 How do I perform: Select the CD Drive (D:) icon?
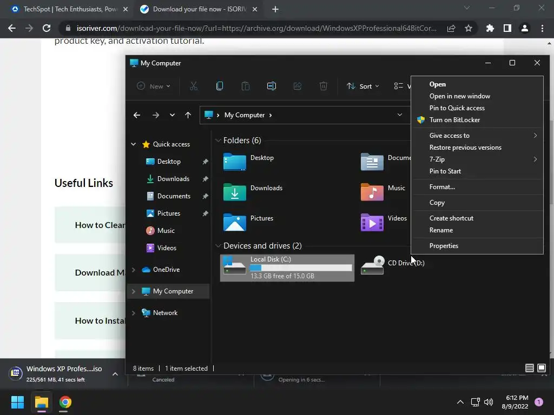click(x=372, y=265)
